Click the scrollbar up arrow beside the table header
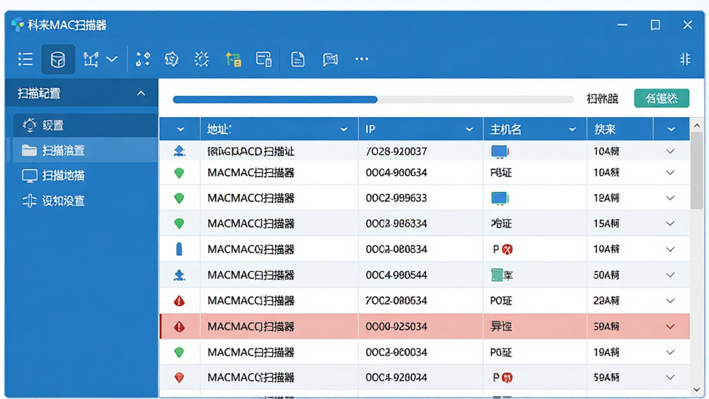Screen dimensions: 709x399 coord(697,125)
